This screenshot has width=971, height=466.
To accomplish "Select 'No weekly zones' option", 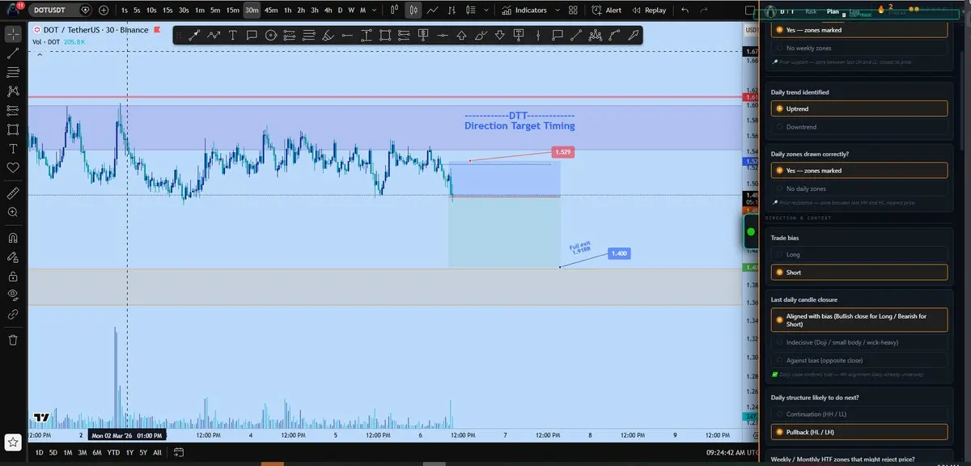I will [859, 49].
